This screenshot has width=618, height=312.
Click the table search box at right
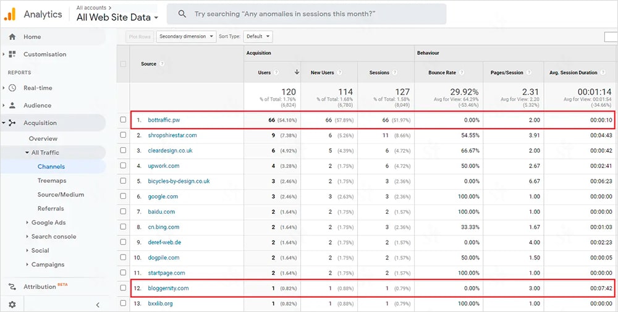click(x=611, y=36)
